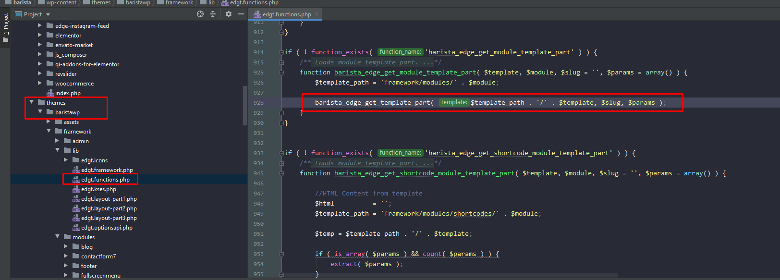Click the locate current file crosshair icon
The image size is (780, 280).
click(x=200, y=14)
